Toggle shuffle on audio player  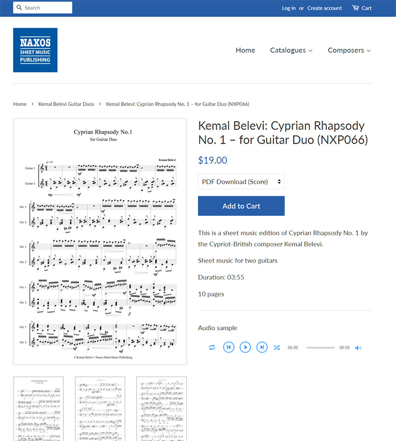tap(277, 347)
